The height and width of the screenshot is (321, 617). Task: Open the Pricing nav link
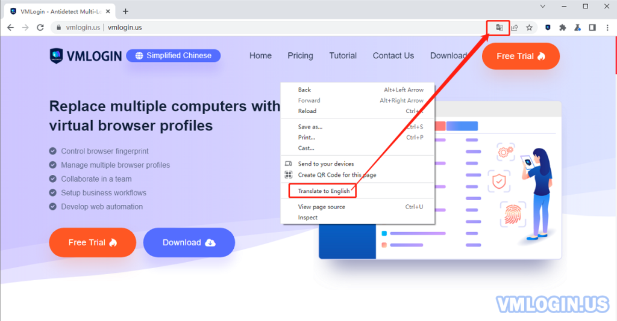pos(300,56)
